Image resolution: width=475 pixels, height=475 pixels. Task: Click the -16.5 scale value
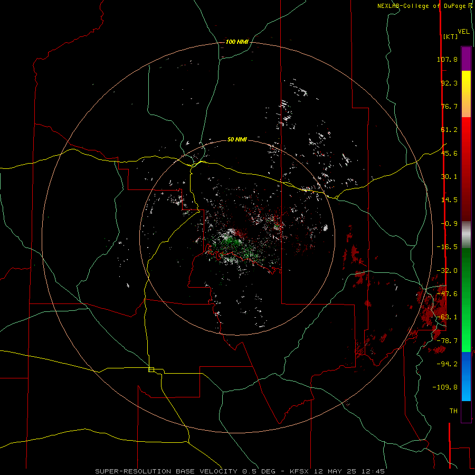(447, 247)
